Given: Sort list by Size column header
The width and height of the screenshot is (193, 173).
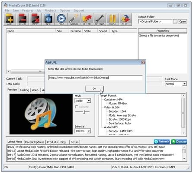Looking at the screenshot, I should click(62, 31).
